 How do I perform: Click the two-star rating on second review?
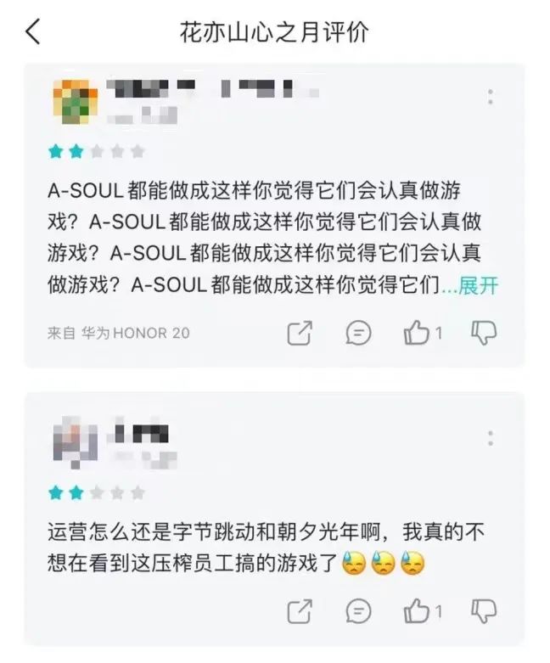(x=97, y=492)
